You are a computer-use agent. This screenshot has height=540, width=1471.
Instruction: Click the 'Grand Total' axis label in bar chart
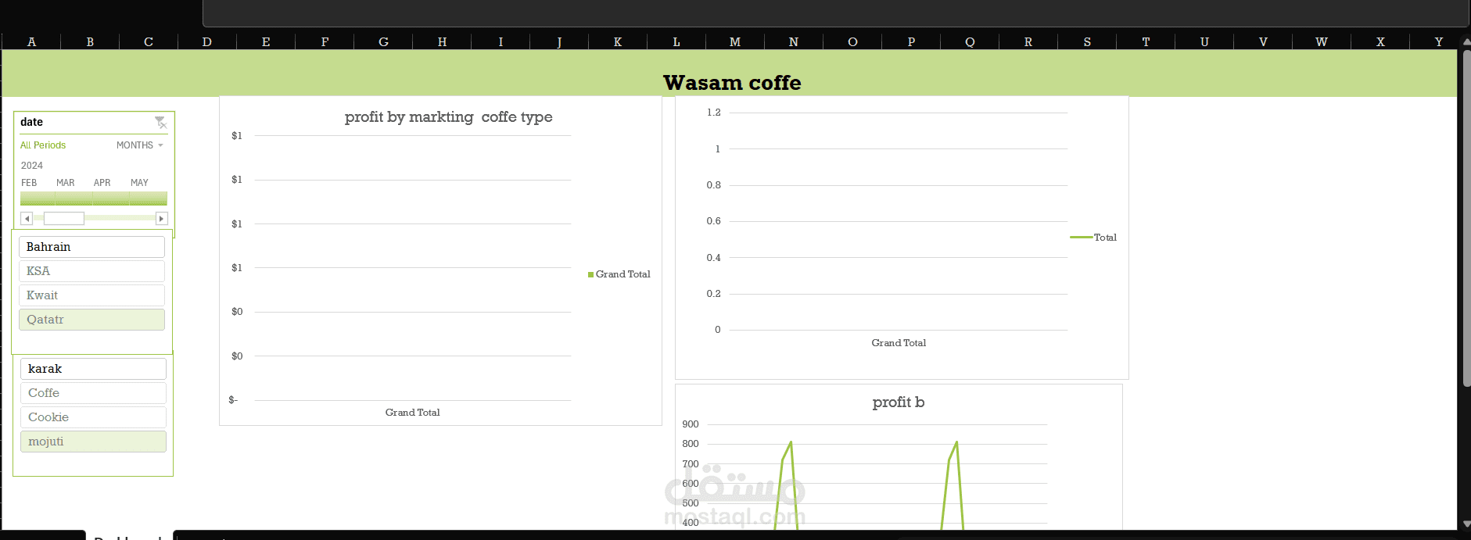[x=412, y=413]
